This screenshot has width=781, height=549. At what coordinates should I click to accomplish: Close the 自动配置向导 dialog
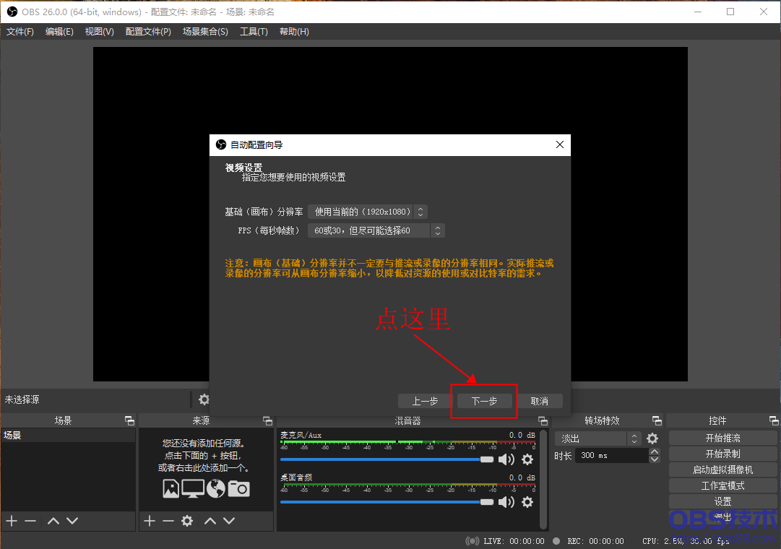[x=560, y=144]
